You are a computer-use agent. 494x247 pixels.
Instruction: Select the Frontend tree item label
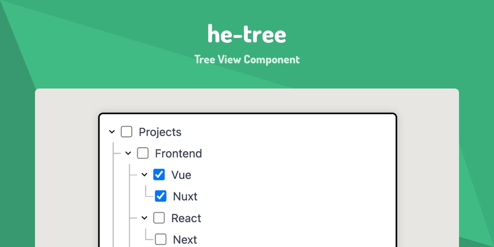(x=178, y=153)
